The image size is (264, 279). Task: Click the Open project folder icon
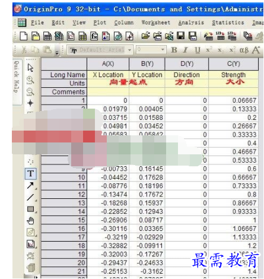[x=145, y=36]
